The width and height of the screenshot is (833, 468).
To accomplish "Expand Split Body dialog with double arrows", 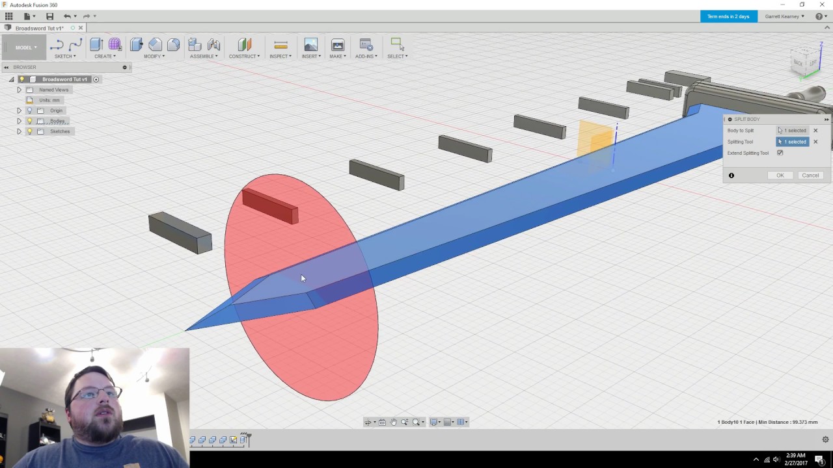I will (826, 119).
